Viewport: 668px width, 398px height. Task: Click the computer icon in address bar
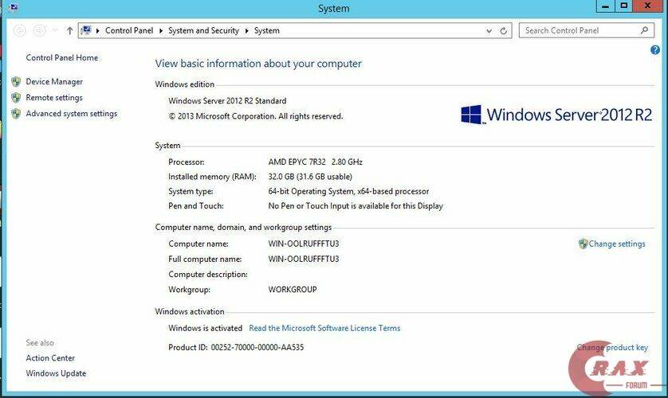pyautogui.click(x=86, y=30)
